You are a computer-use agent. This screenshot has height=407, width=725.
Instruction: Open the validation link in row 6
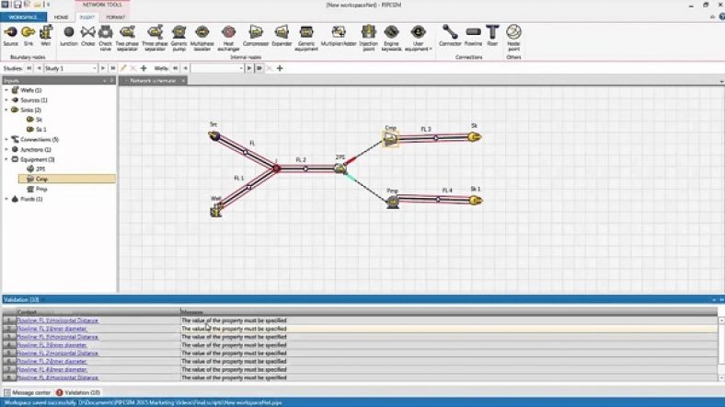[x=52, y=361]
